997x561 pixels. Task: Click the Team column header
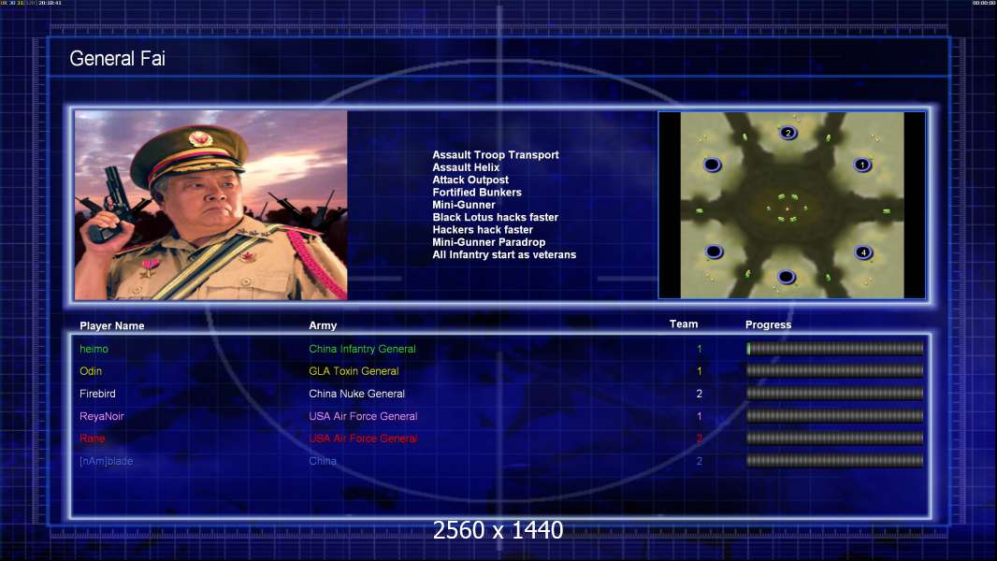tap(684, 324)
